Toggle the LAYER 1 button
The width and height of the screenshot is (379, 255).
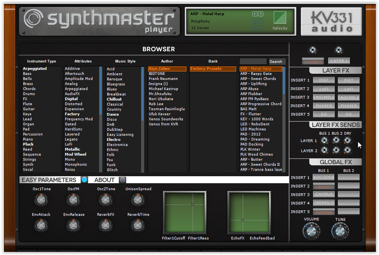(x=313, y=62)
